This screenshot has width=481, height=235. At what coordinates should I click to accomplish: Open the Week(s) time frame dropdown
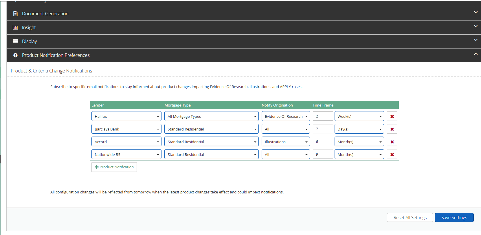[359, 116]
